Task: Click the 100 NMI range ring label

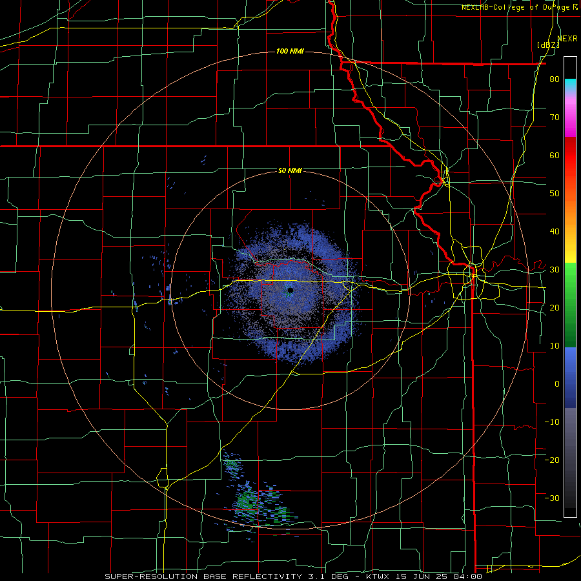Action: [x=290, y=51]
